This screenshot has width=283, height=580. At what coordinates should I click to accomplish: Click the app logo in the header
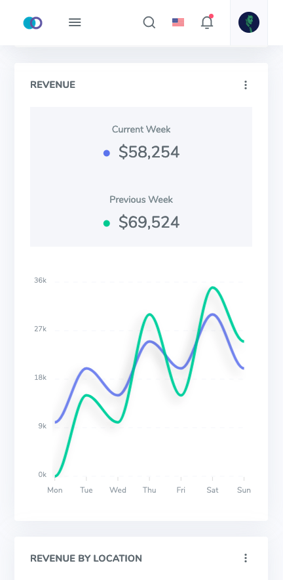tap(33, 23)
